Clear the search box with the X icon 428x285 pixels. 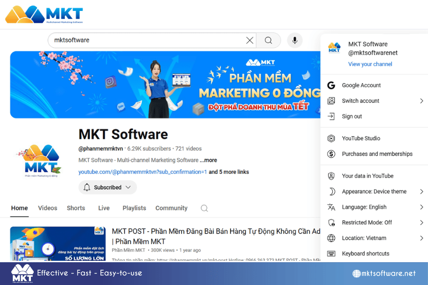tap(250, 40)
